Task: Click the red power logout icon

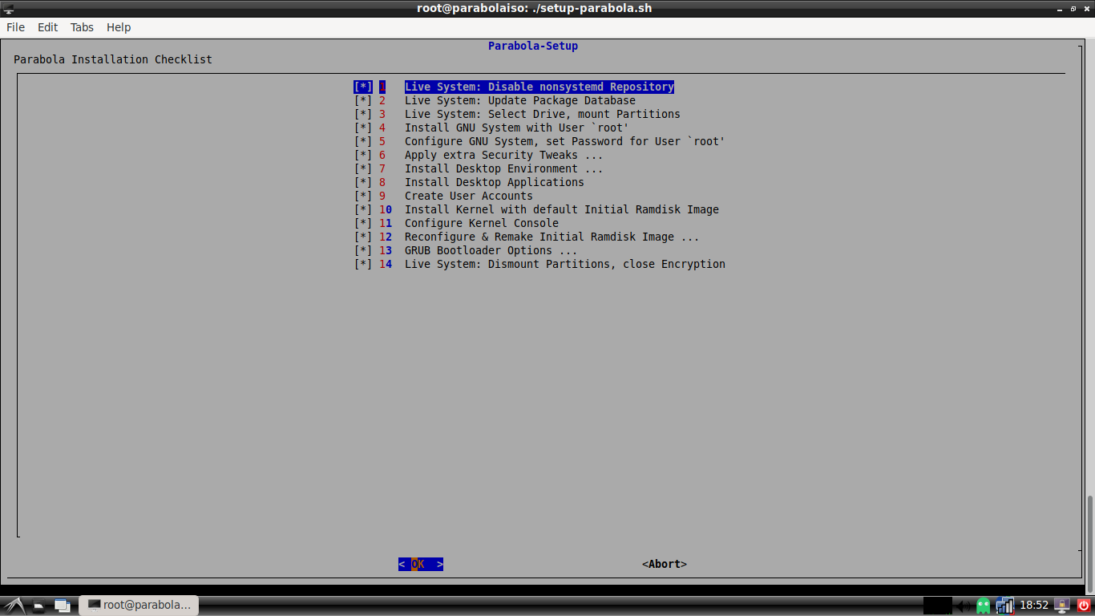Action: [1084, 606]
